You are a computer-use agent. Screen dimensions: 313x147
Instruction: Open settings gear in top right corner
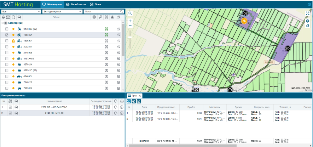309,5
